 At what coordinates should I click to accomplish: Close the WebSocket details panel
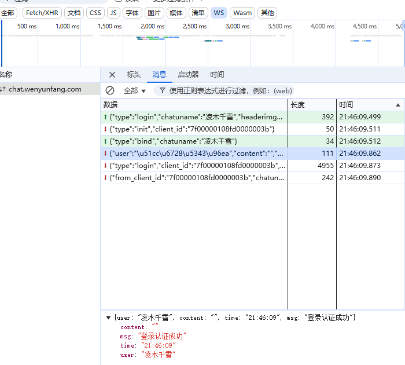(x=112, y=75)
